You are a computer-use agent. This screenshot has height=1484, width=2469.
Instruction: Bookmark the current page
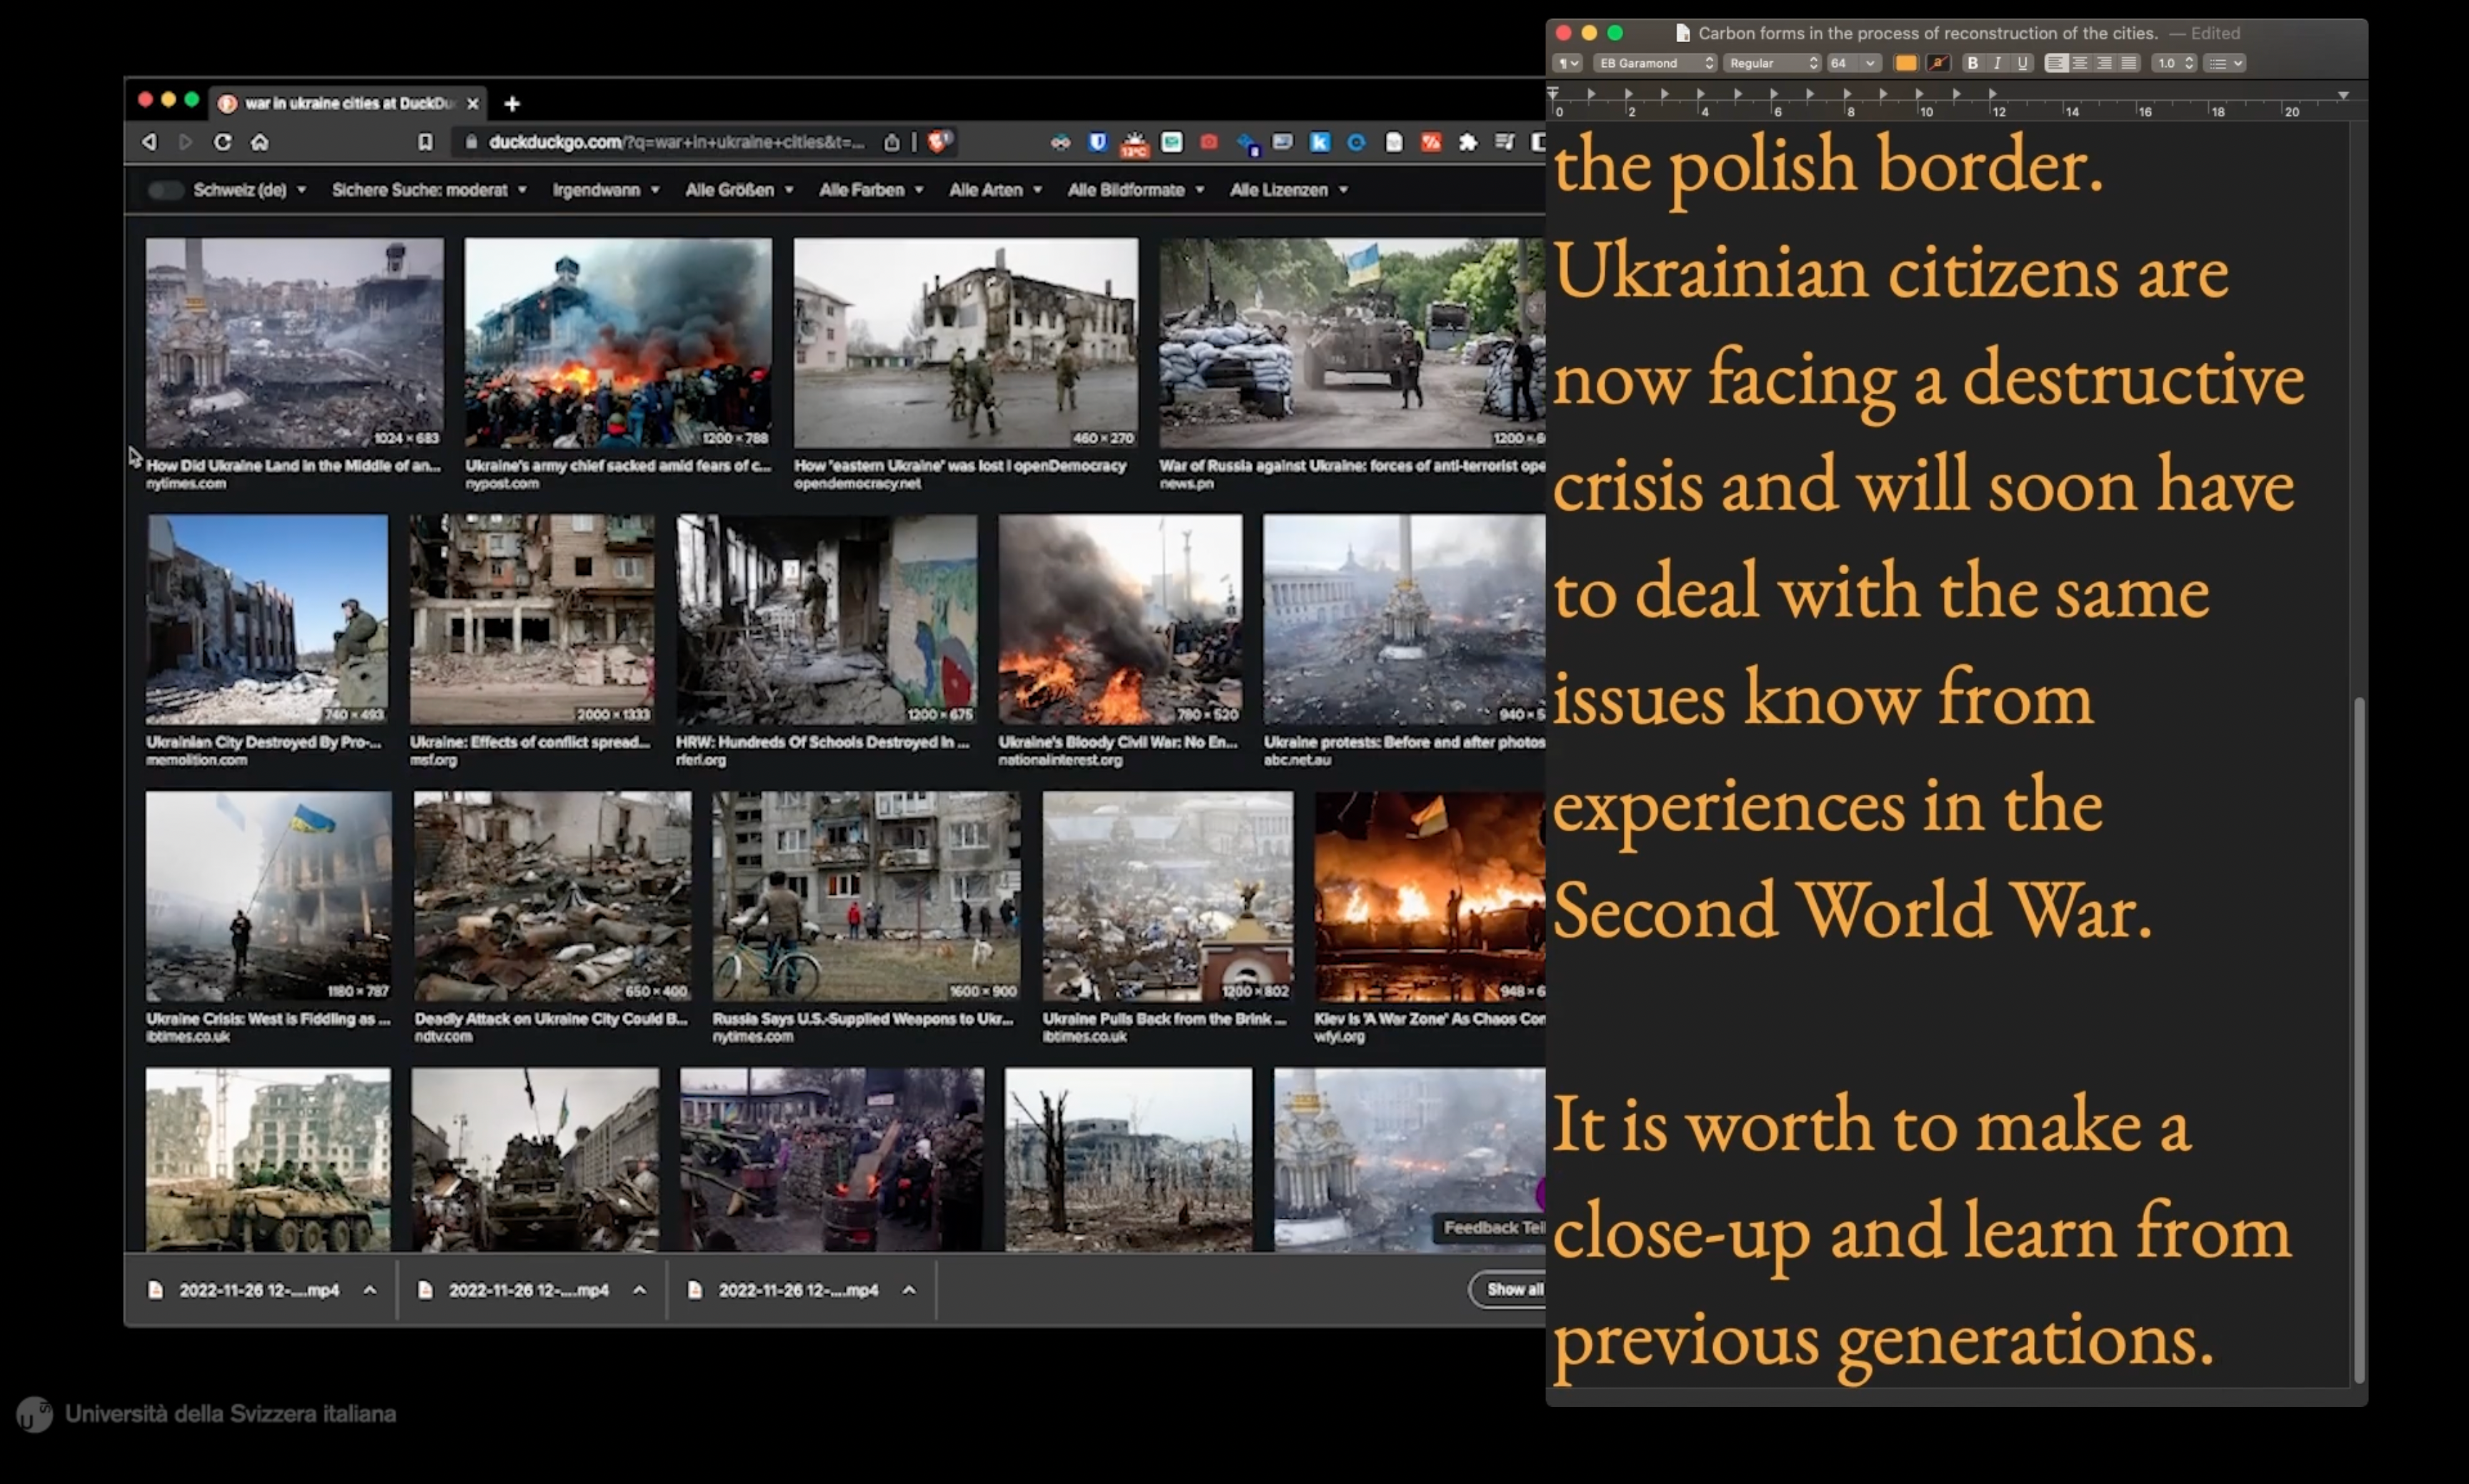click(x=425, y=142)
